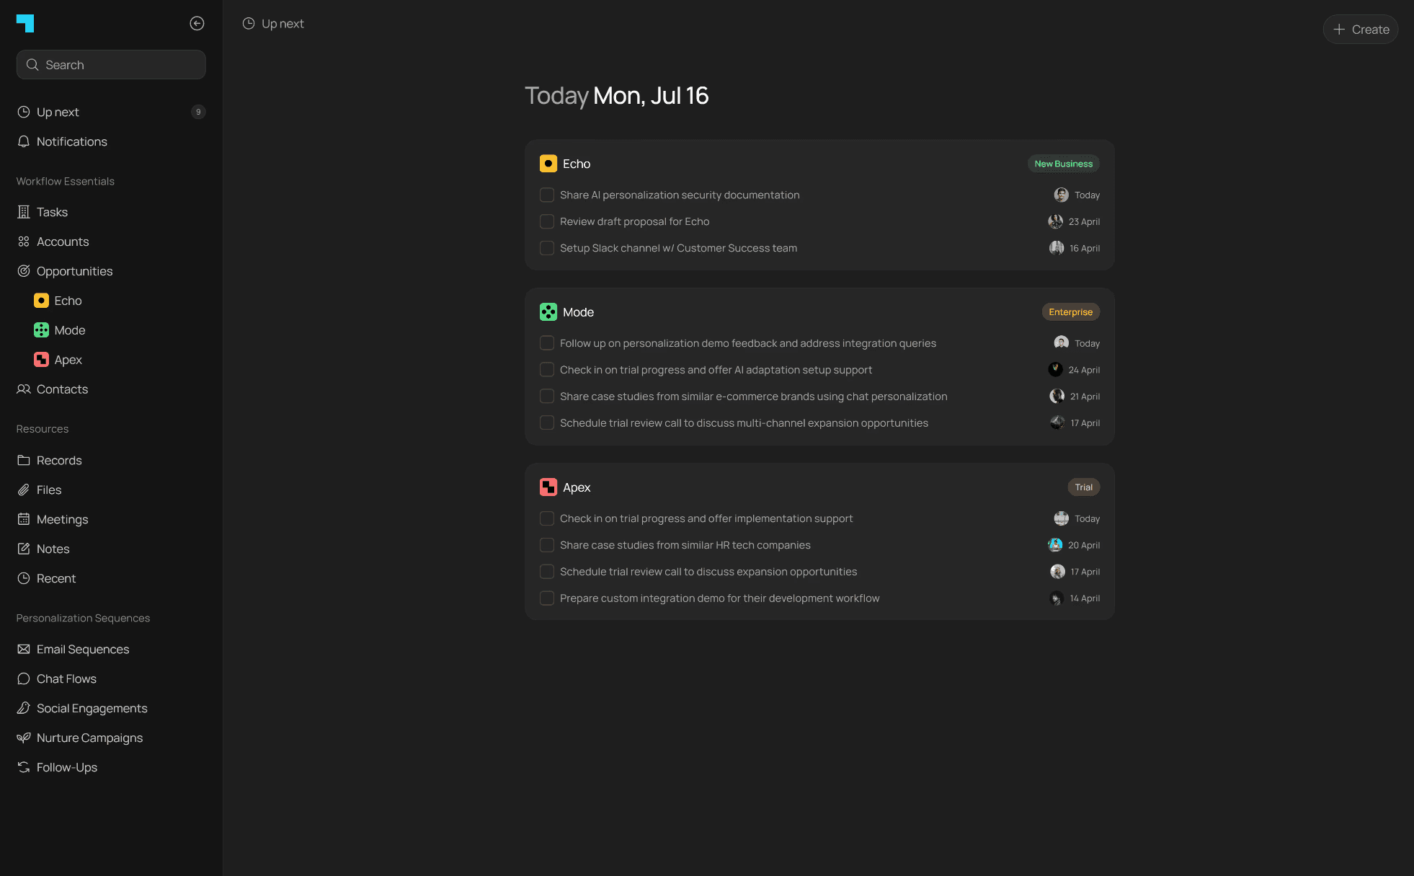
Task: Mark 'Share case studies from similar HR tech' done
Action: 547,545
